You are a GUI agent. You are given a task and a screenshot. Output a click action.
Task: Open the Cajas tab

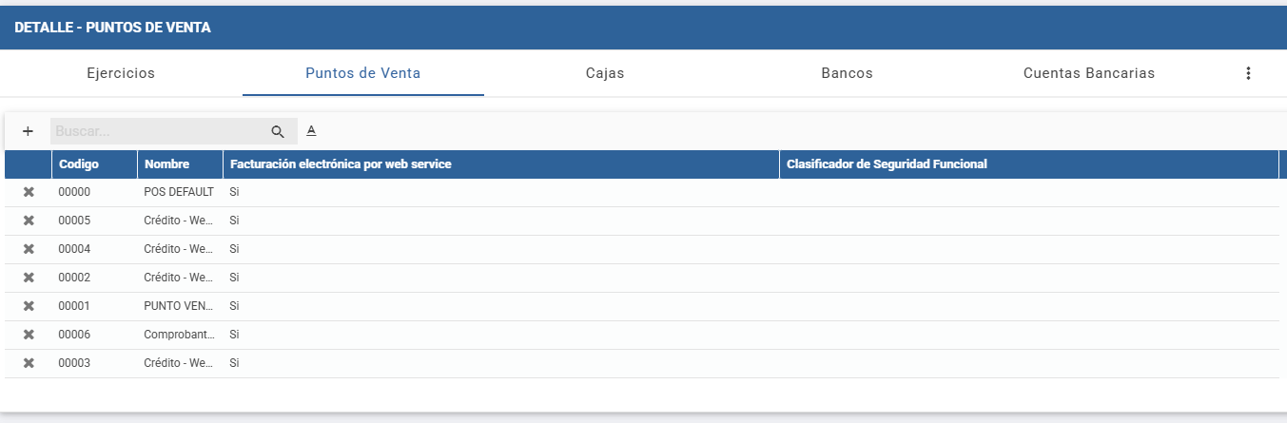click(x=605, y=73)
